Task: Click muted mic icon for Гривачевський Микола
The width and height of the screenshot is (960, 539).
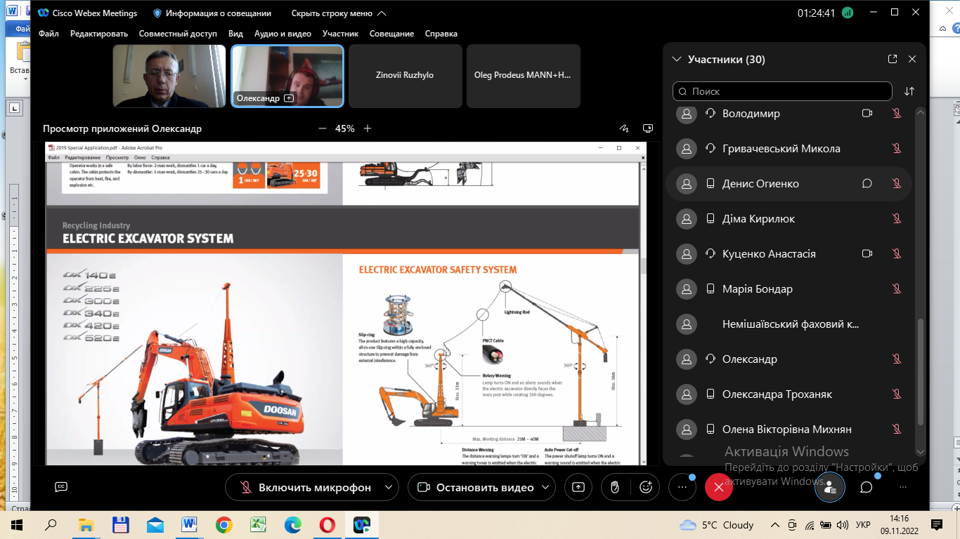Action: click(897, 149)
